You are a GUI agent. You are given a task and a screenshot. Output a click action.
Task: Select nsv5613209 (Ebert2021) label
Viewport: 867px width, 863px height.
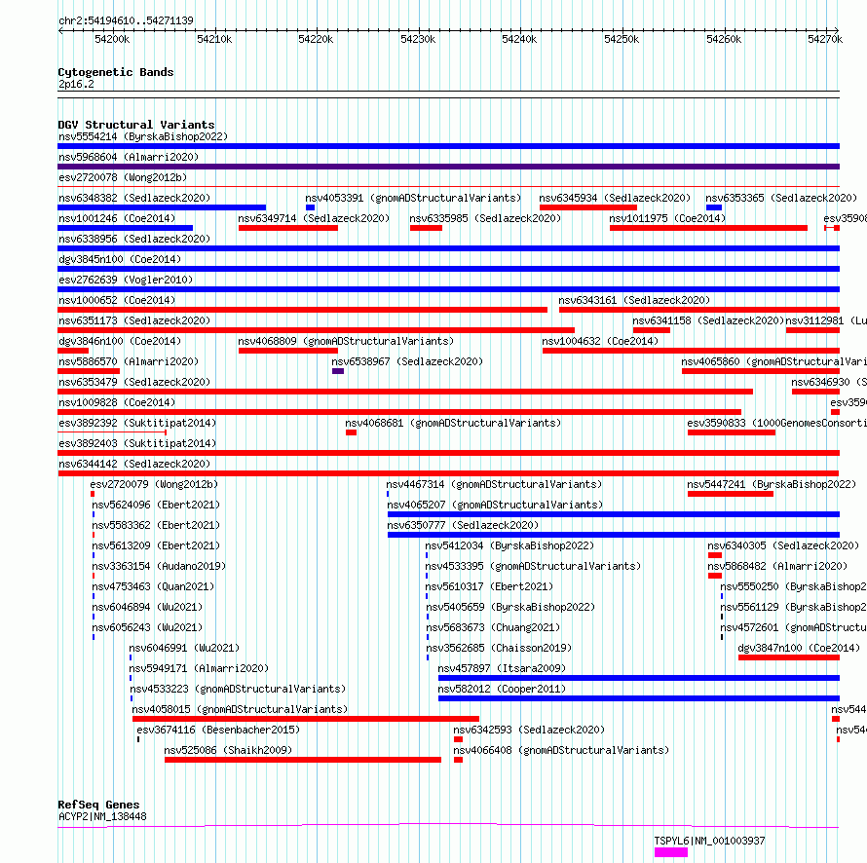pos(156,545)
